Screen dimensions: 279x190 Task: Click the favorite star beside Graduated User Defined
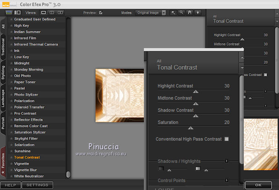11,19
